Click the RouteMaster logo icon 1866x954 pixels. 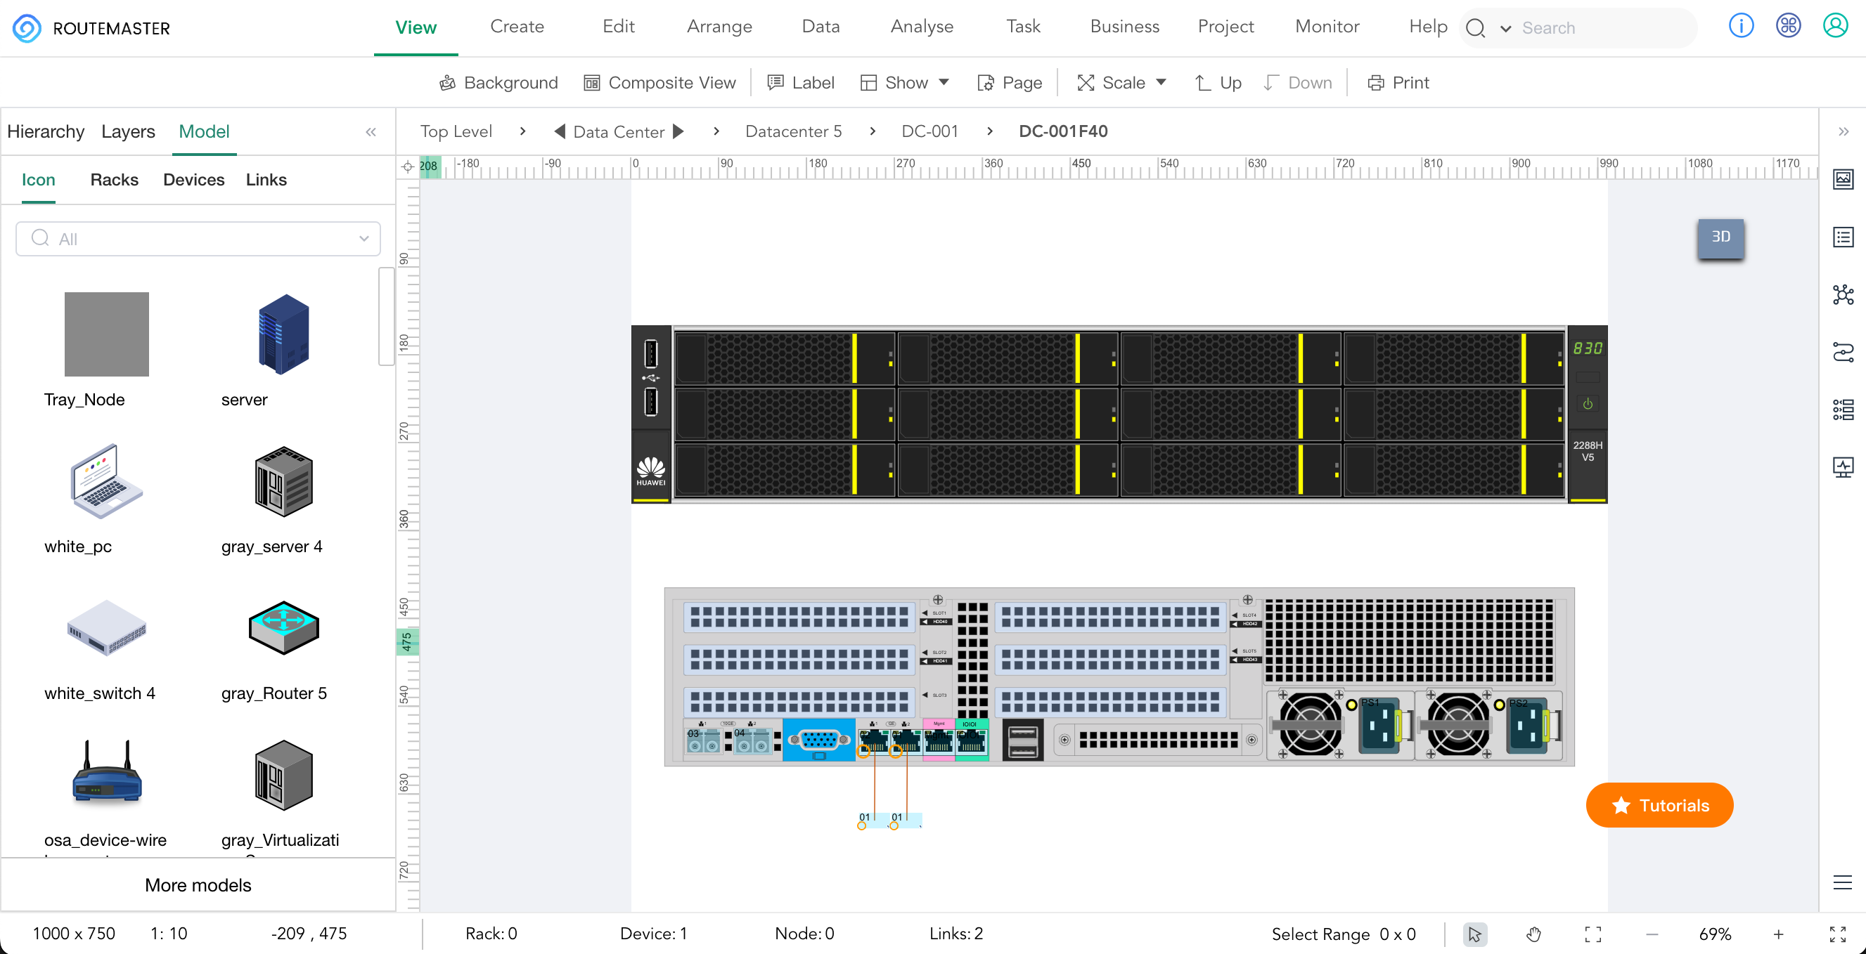point(27,28)
